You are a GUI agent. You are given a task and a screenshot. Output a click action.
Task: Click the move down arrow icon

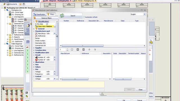click(x=89, y=49)
